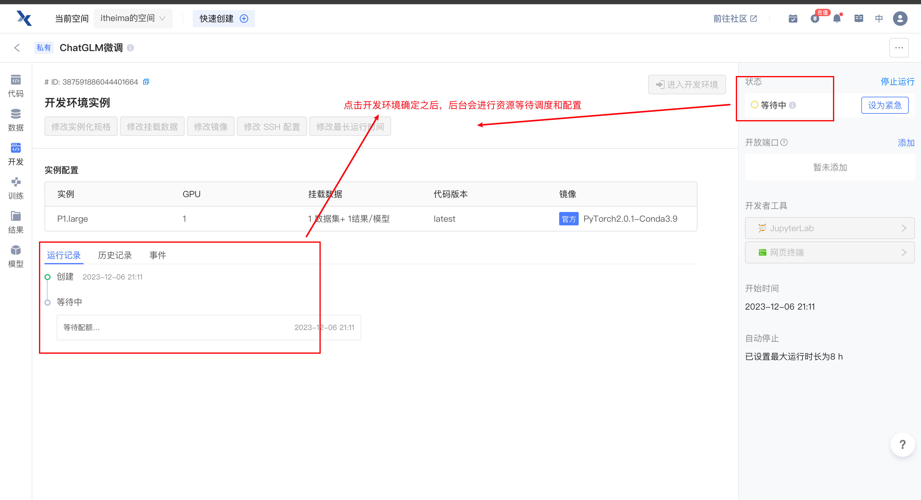Expand the itheima的空间 workspace dropdown
The image size is (921, 500).
[133, 19]
